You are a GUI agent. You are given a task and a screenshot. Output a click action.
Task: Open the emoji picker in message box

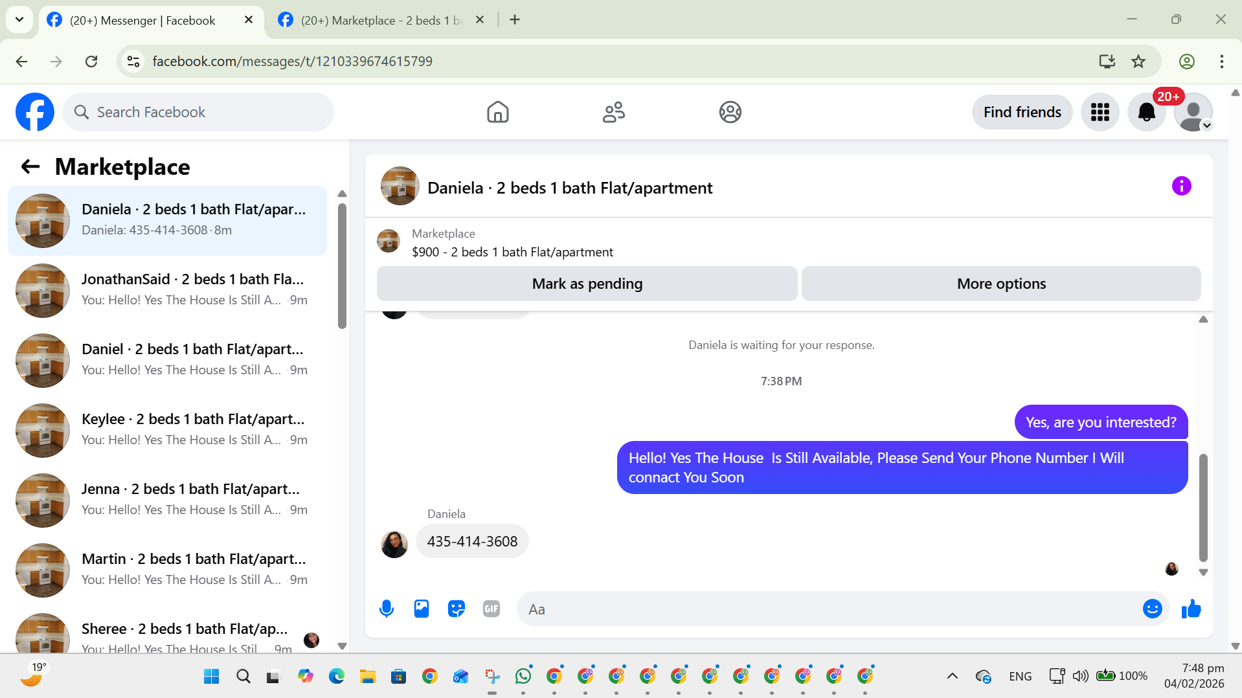[1152, 609]
